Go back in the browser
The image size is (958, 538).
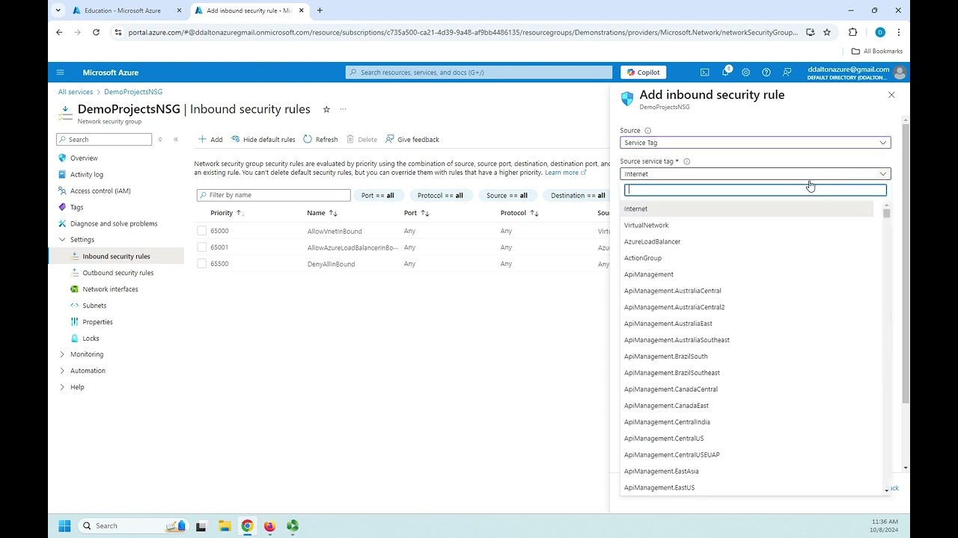click(59, 32)
